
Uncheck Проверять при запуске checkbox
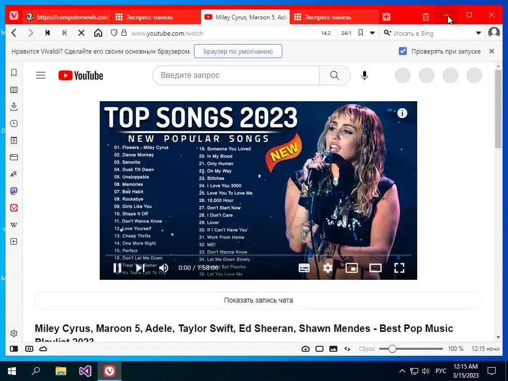(x=403, y=51)
